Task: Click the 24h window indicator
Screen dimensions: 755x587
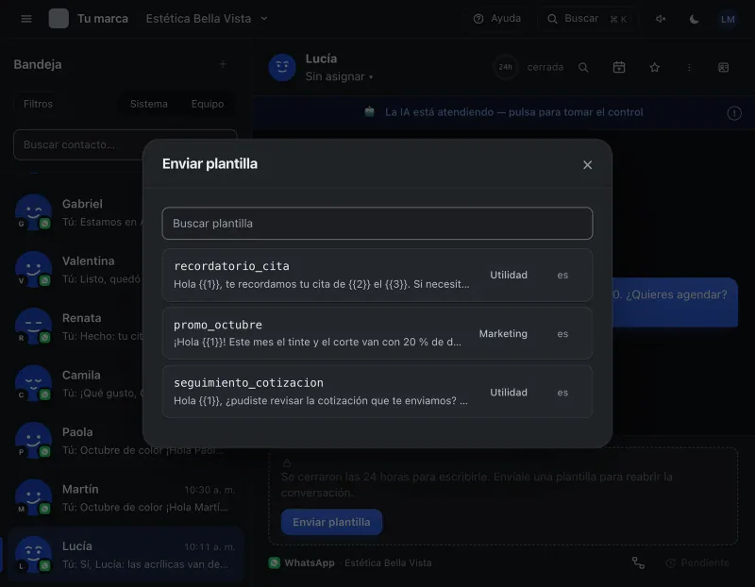Action: [x=505, y=67]
